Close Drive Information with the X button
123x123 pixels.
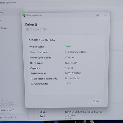click(106, 15)
